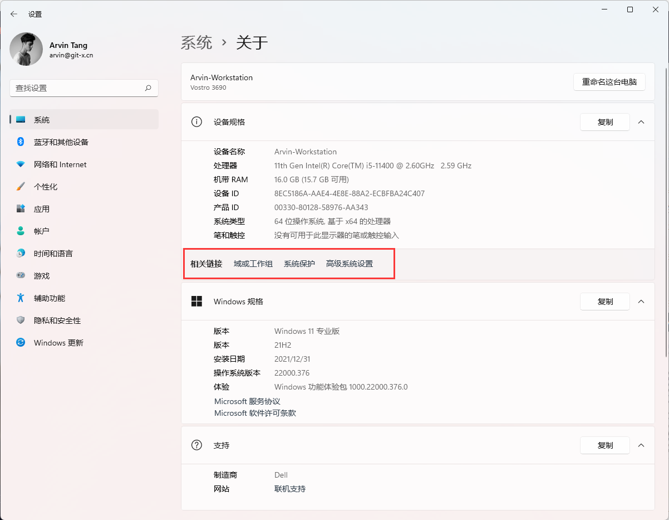Click the 时间和语言 clock globe icon

(x=21, y=254)
